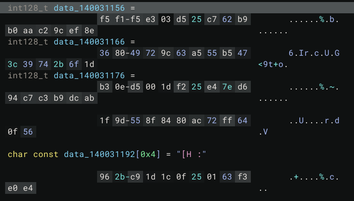Image resolution: width=354 pixels, height=201 pixels.
Task: Click ASCII text ......%.b.
Action: point(314,19)
